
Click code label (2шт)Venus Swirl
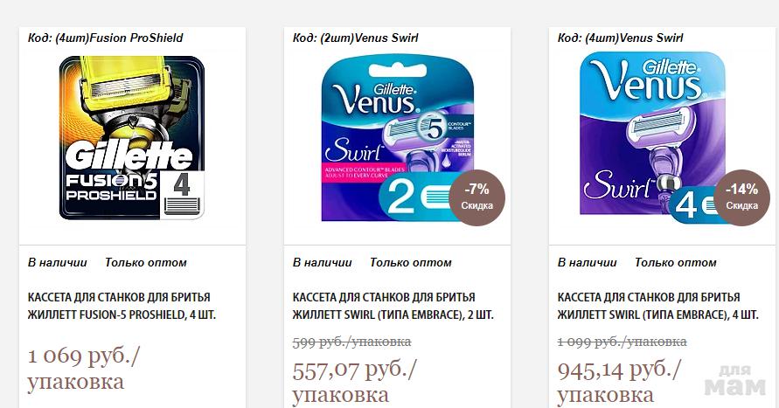(356, 38)
